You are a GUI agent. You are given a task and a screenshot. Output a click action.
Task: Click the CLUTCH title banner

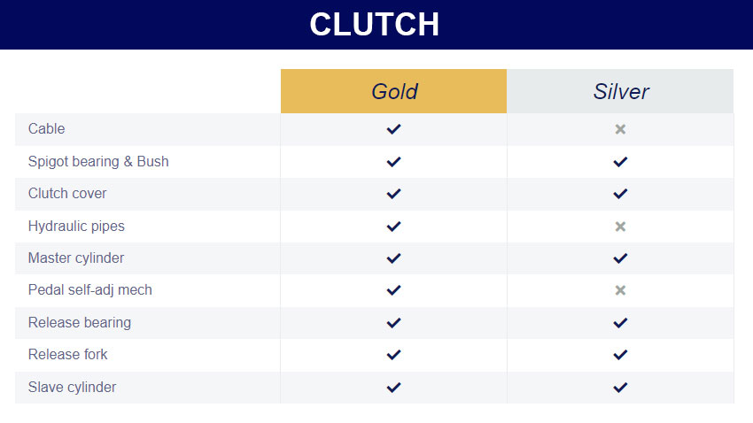pos(376,25)
